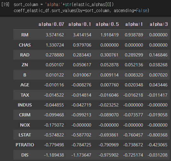The height and width of the screenshot is (161, 171).
Task: Click CRIM value -0.099468
Action: [x=54, y=115]
